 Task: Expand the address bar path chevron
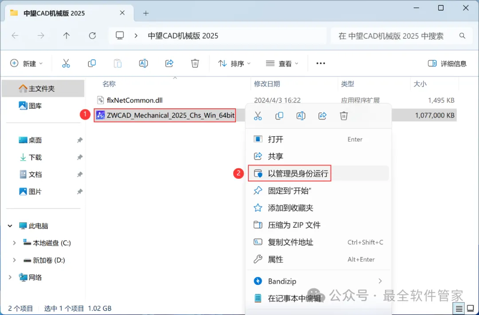pyautogui.click(x=136, y=36)
